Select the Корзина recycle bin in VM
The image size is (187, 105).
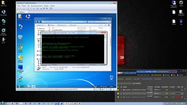pos(112,78)
